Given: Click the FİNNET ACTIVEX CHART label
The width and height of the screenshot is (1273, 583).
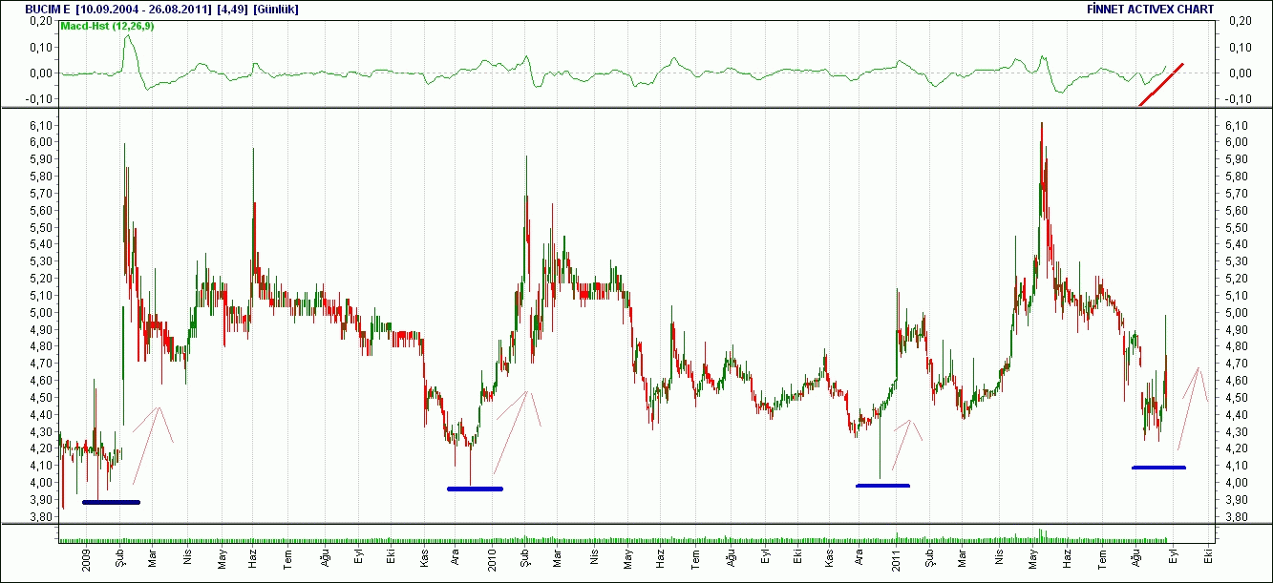Looking at the screenshot, I should coord(1150,9).
